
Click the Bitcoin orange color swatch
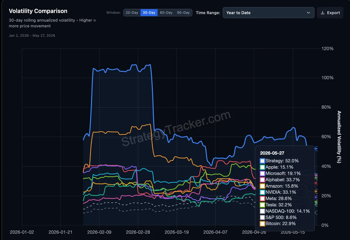pyautogui.click(x=262, y=224)
